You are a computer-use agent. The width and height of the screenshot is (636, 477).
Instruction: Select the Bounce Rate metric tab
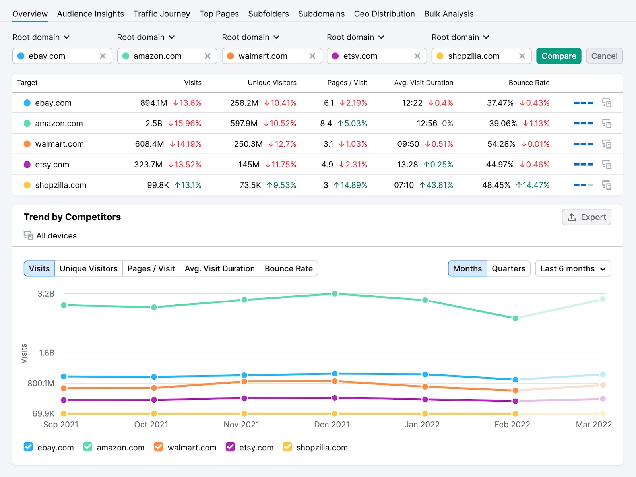289,269
